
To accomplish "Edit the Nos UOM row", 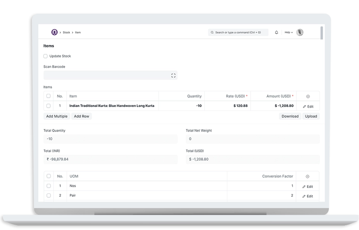I will (308, 186).
